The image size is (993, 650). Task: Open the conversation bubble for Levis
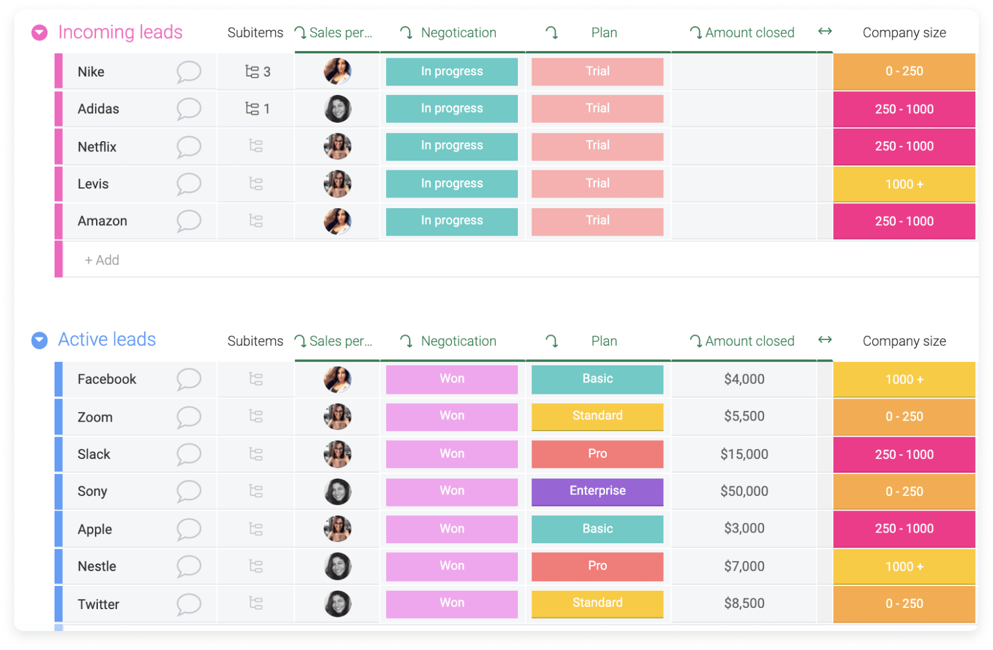tap(189, 184)
